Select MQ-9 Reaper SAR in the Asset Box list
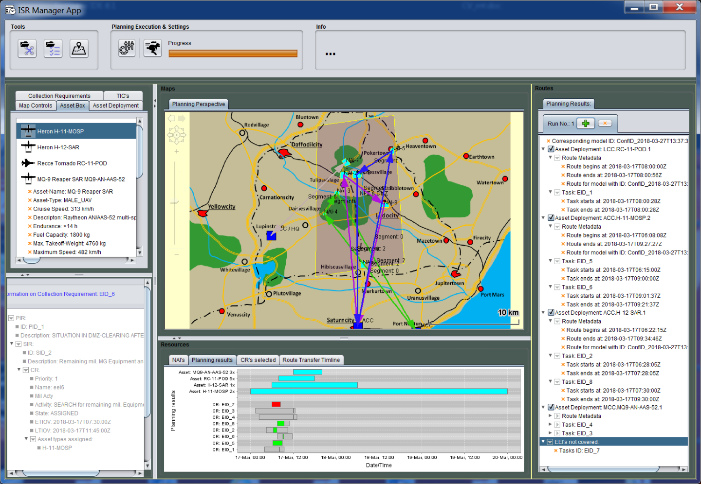701x484 pixels. tap(78, 179)
